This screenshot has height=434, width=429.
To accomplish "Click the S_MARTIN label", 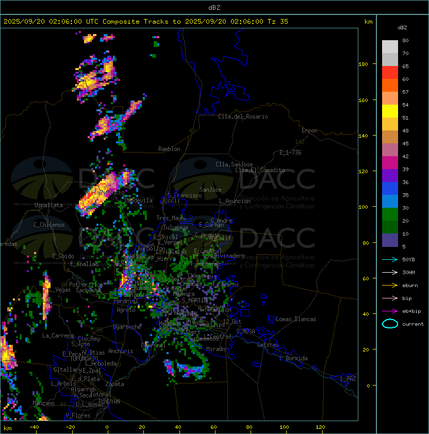I will pyautogui.click(x=195, y=301).
